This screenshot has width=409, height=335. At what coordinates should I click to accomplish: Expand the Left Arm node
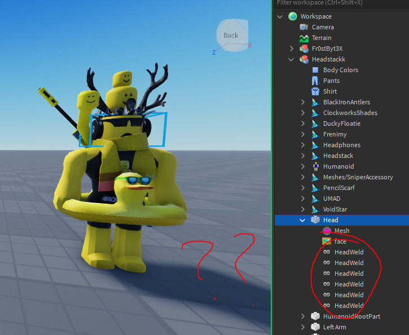click(x=303, y=327)
